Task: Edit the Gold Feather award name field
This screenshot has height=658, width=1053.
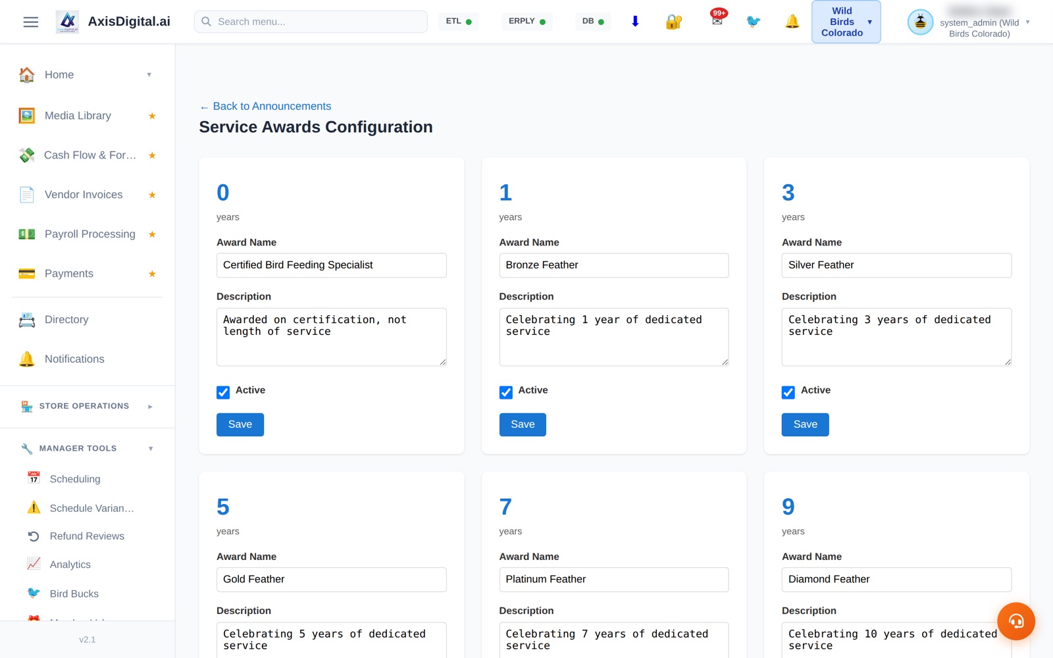Action: pos(332,580)
